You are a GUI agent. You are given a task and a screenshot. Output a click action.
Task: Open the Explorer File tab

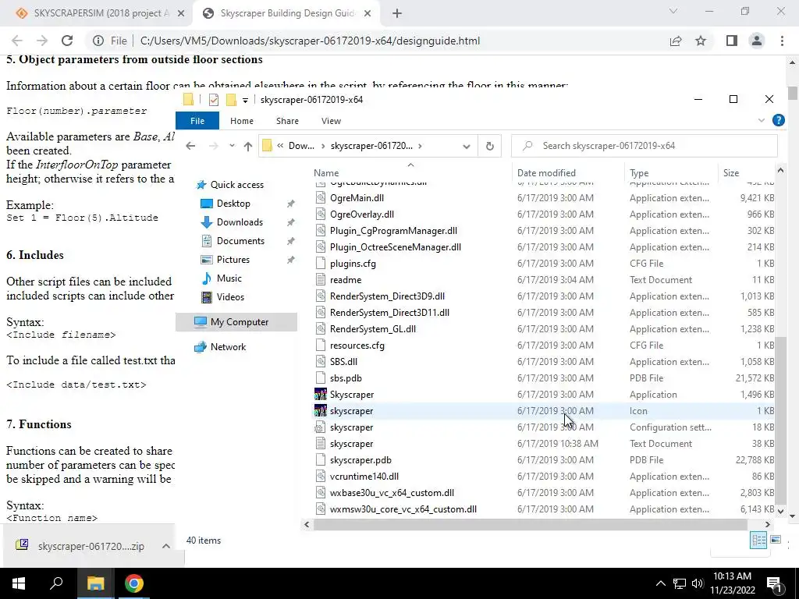click(x=197, y=121)
